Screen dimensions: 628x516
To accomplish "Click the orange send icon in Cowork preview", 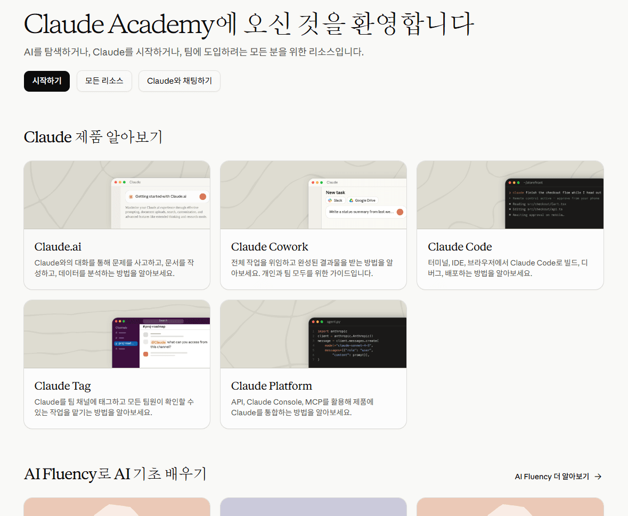I will click(399, 212).
